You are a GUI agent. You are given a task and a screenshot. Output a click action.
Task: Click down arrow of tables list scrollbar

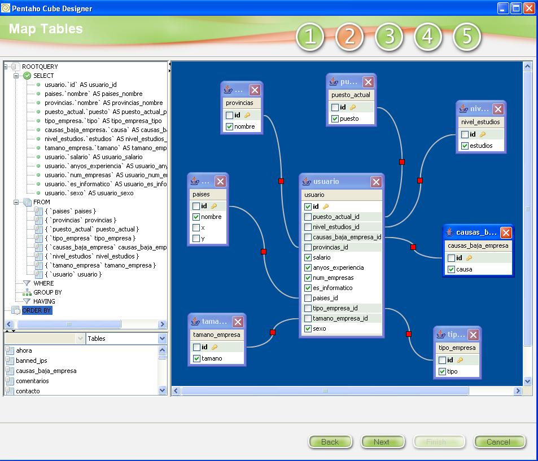[162, 390]
